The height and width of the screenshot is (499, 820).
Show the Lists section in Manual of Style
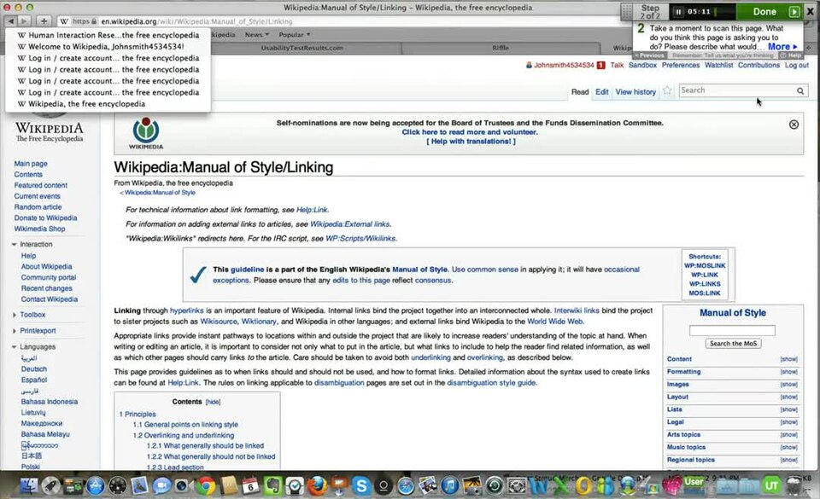pos(788,409)
